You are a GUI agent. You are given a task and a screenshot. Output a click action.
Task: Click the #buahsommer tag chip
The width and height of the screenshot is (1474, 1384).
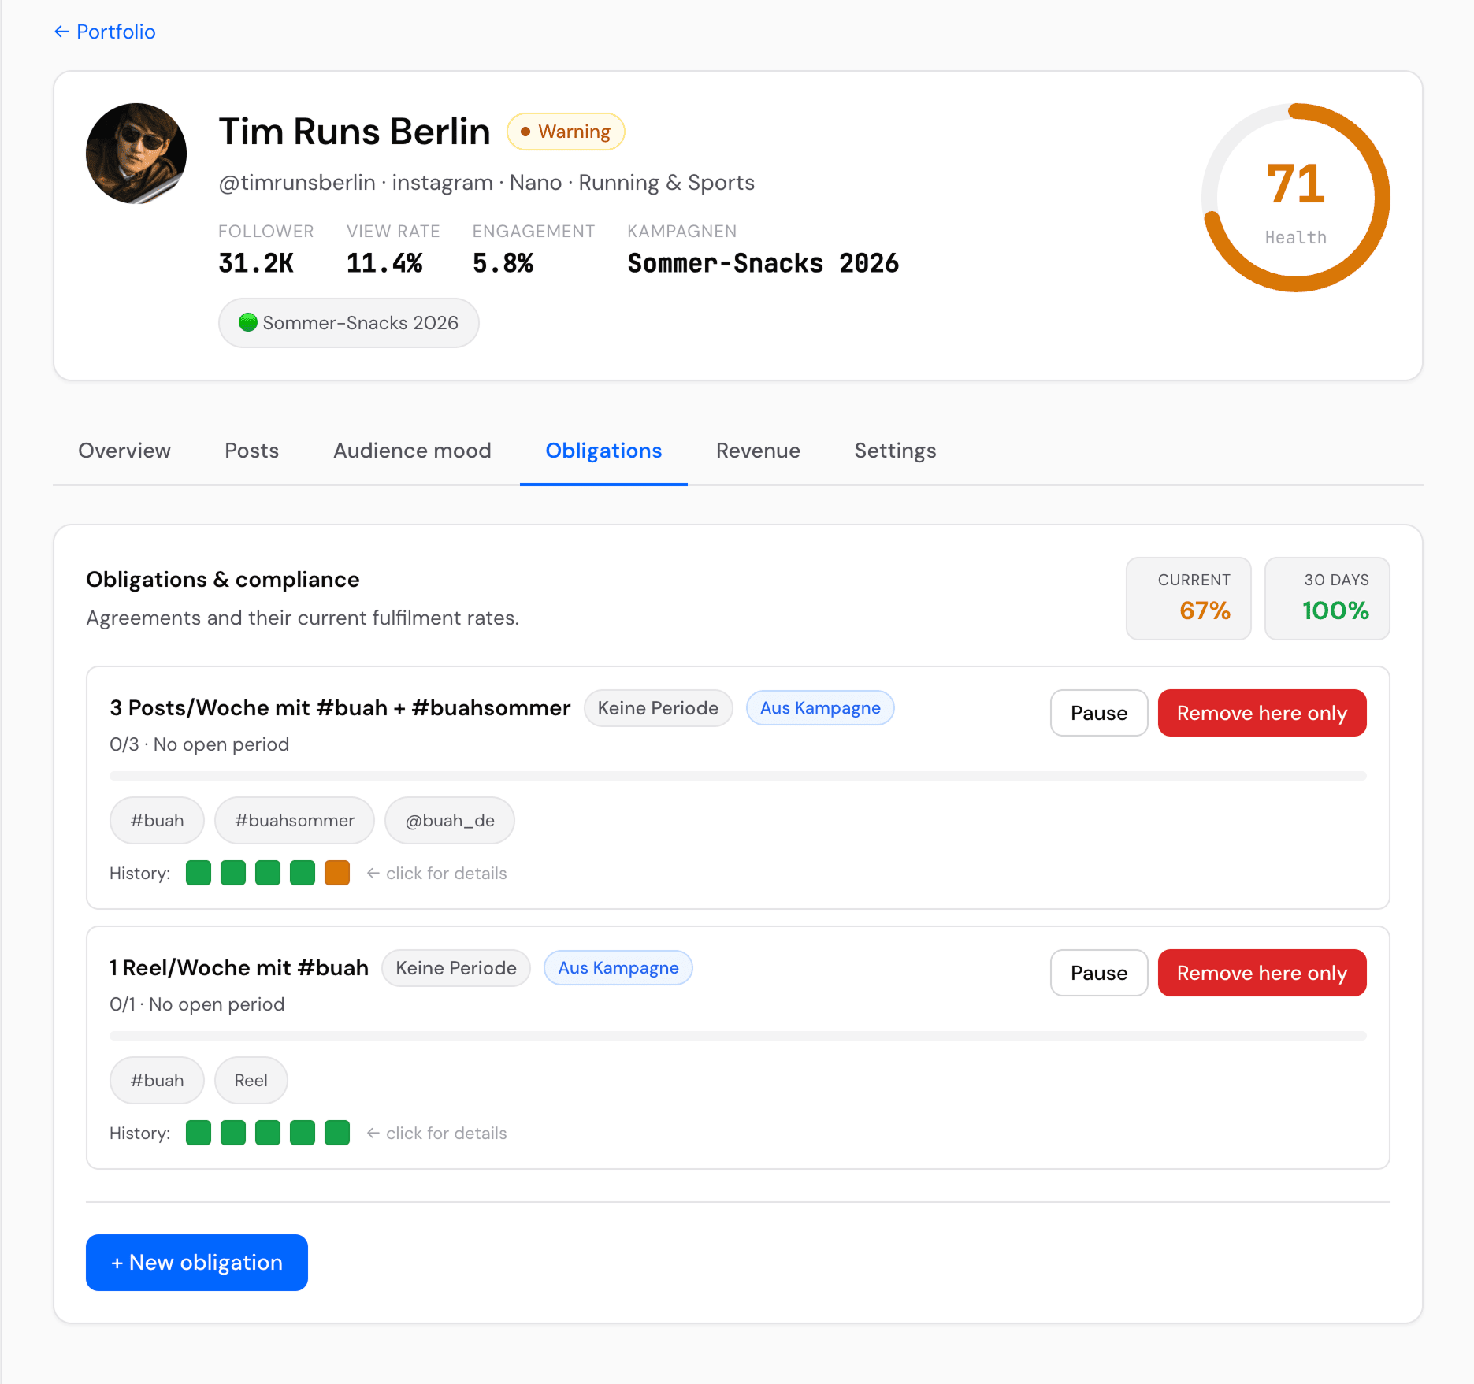295,821
